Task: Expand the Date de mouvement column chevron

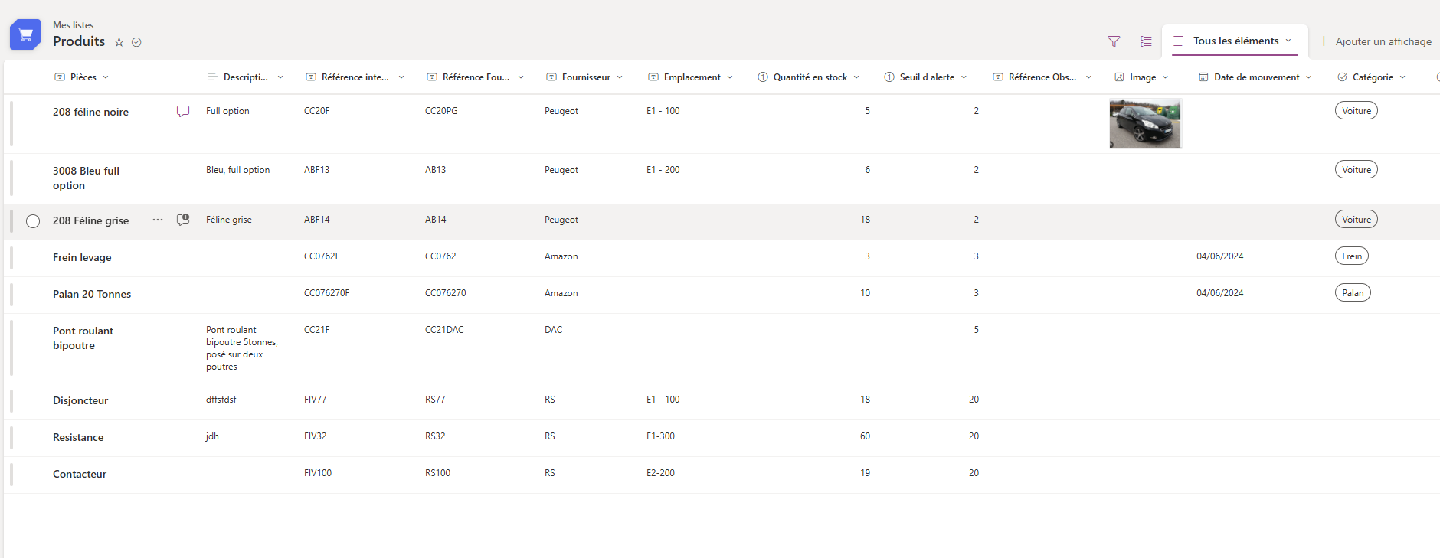Action: click(x=1309, y=77)
